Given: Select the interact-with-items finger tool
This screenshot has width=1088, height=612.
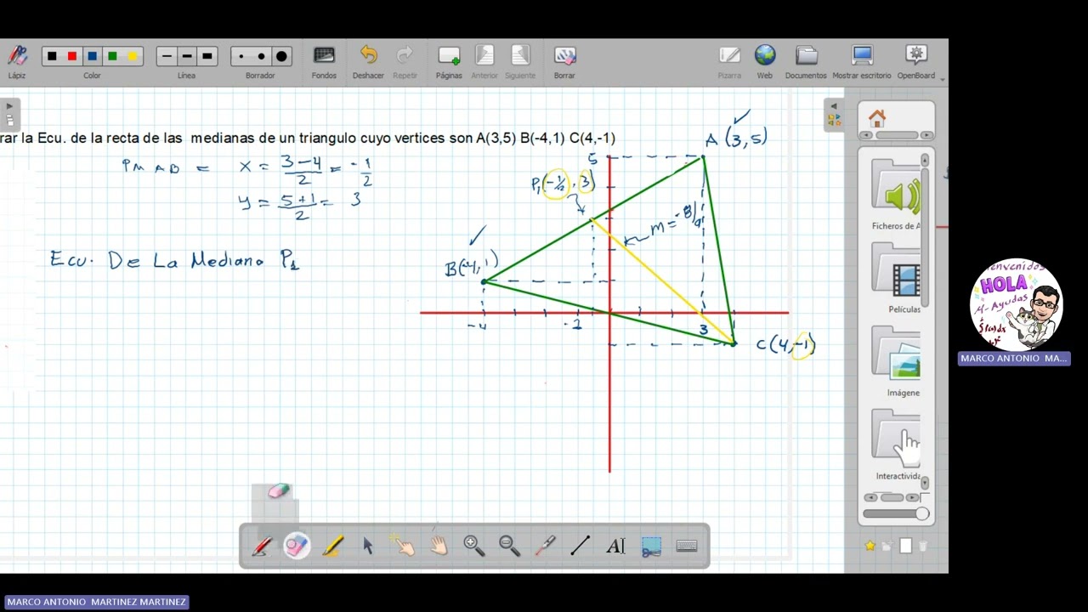Looking at the screenshot, I should point(403,547).
